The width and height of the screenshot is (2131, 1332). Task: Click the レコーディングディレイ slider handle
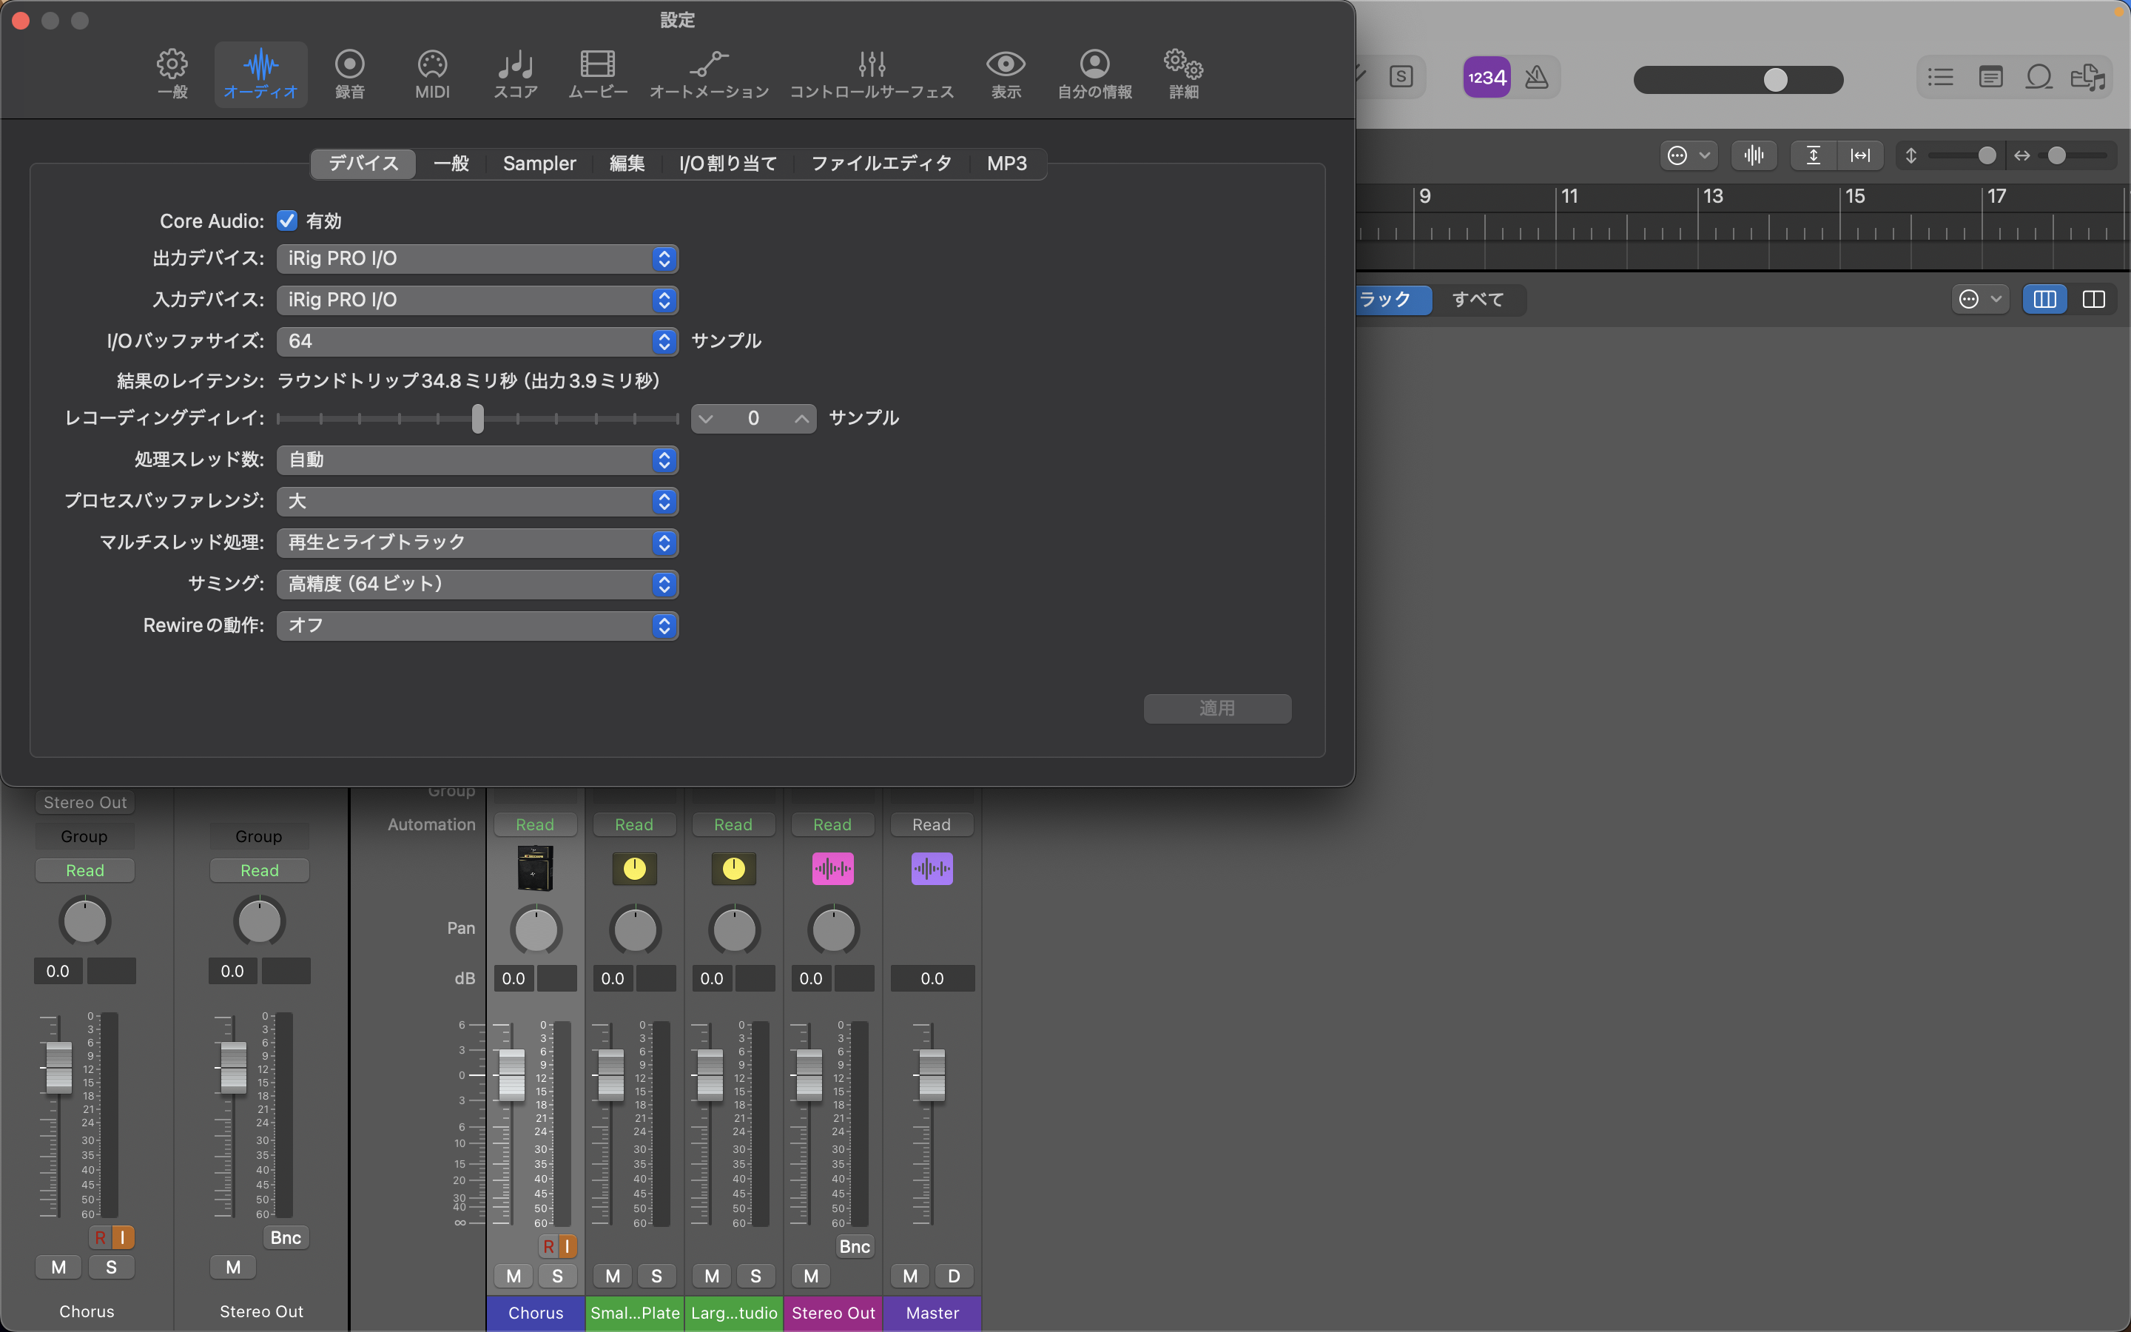[x=477, y=418]
